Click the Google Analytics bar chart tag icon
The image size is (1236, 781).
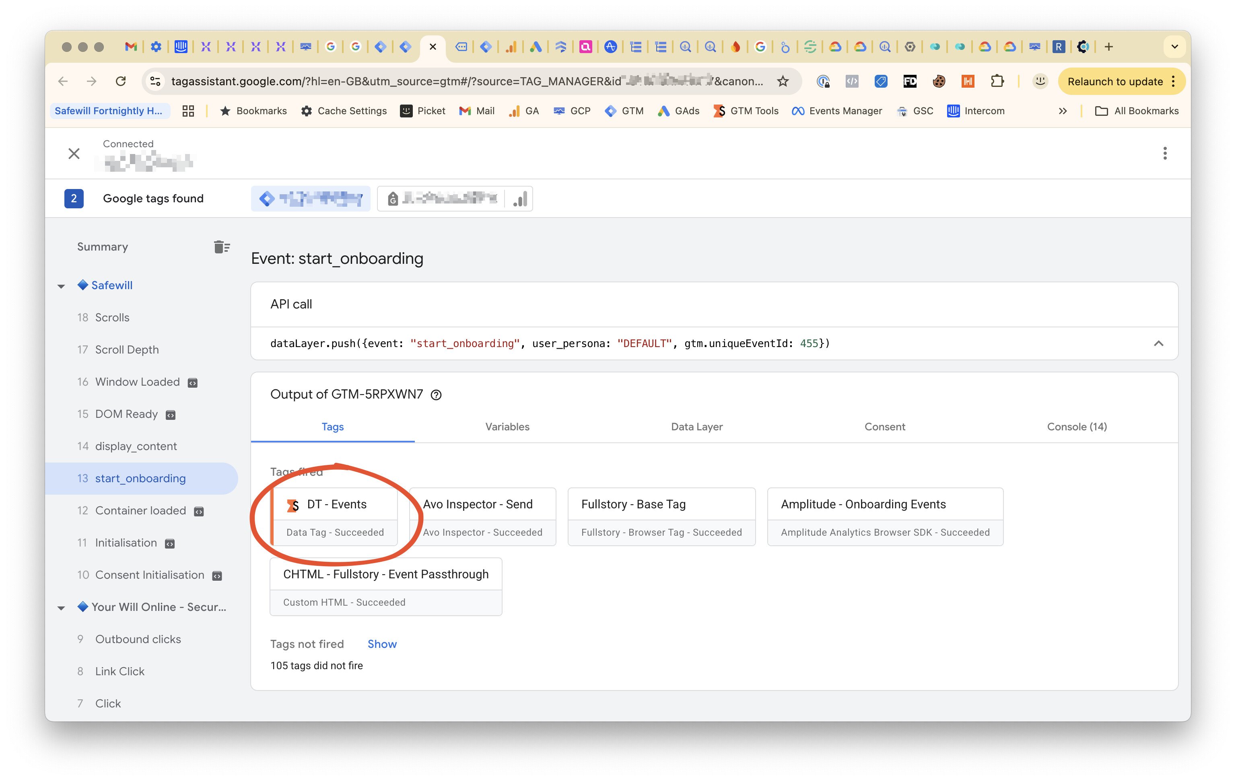click(x=520, y=199)
